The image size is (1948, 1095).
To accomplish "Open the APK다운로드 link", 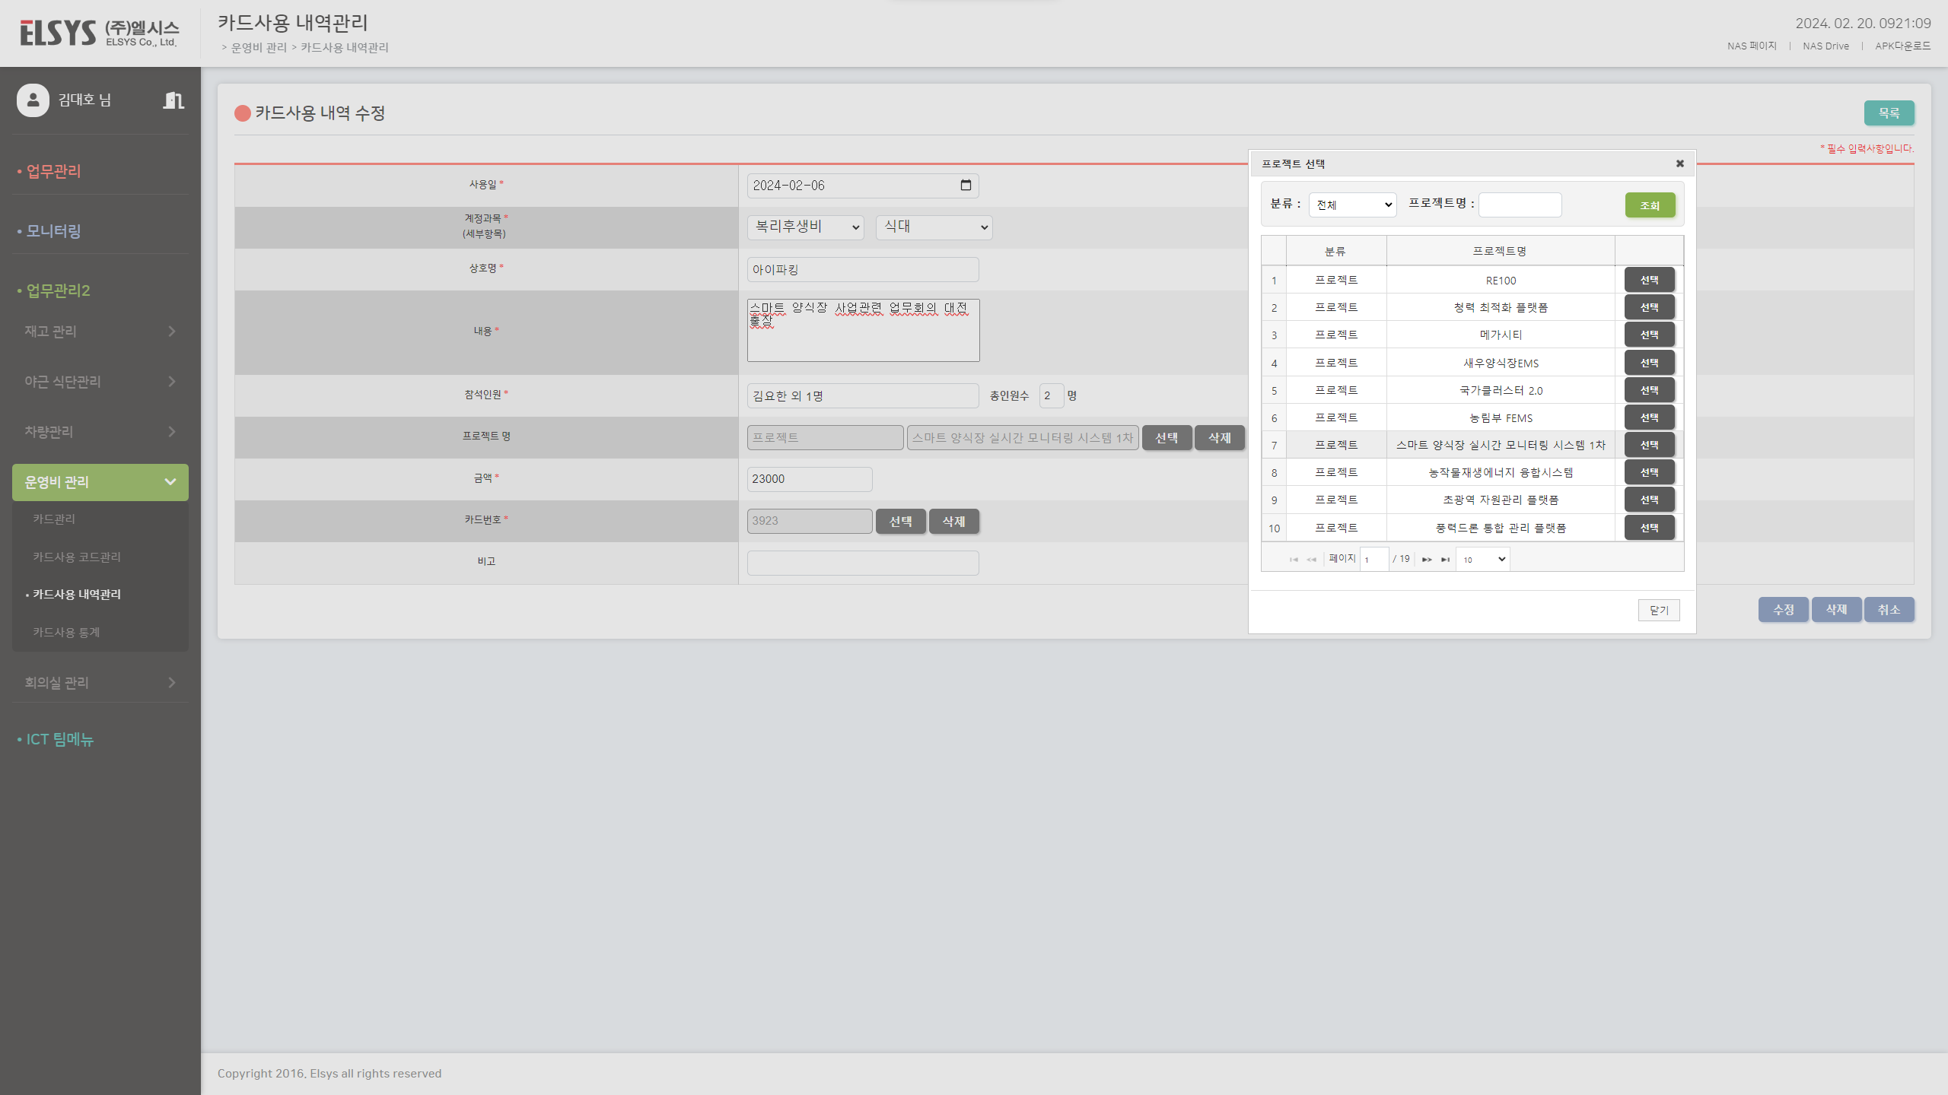I will coord(1902,46).
